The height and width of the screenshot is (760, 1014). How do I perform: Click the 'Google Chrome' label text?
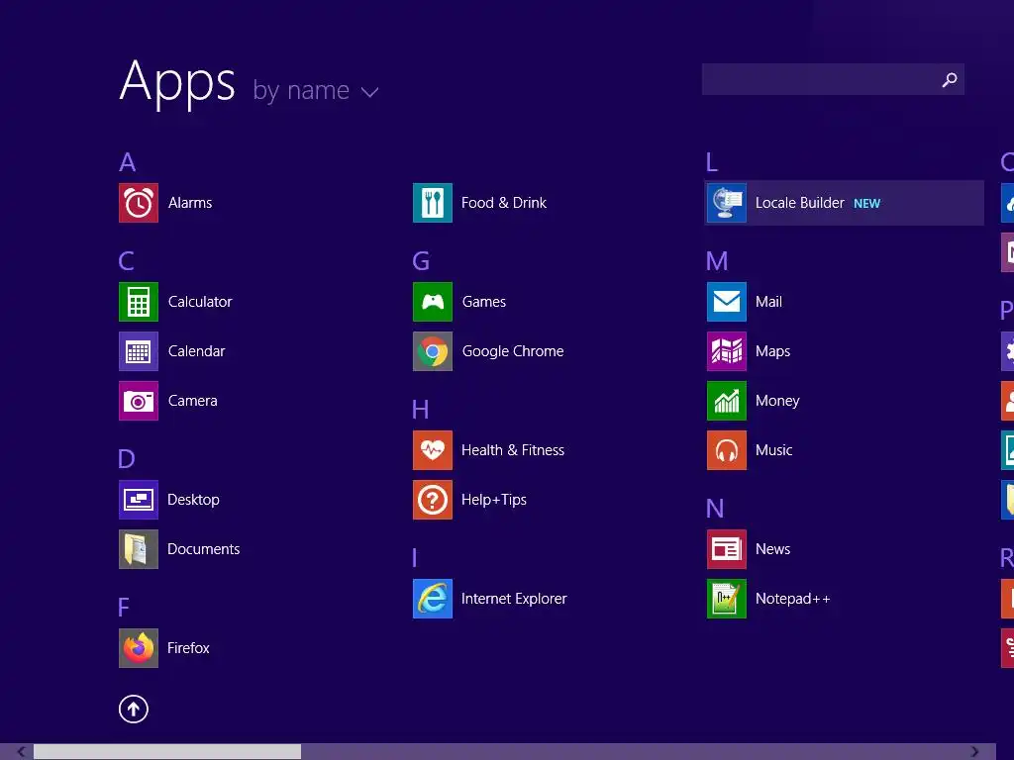coord(513,351)
